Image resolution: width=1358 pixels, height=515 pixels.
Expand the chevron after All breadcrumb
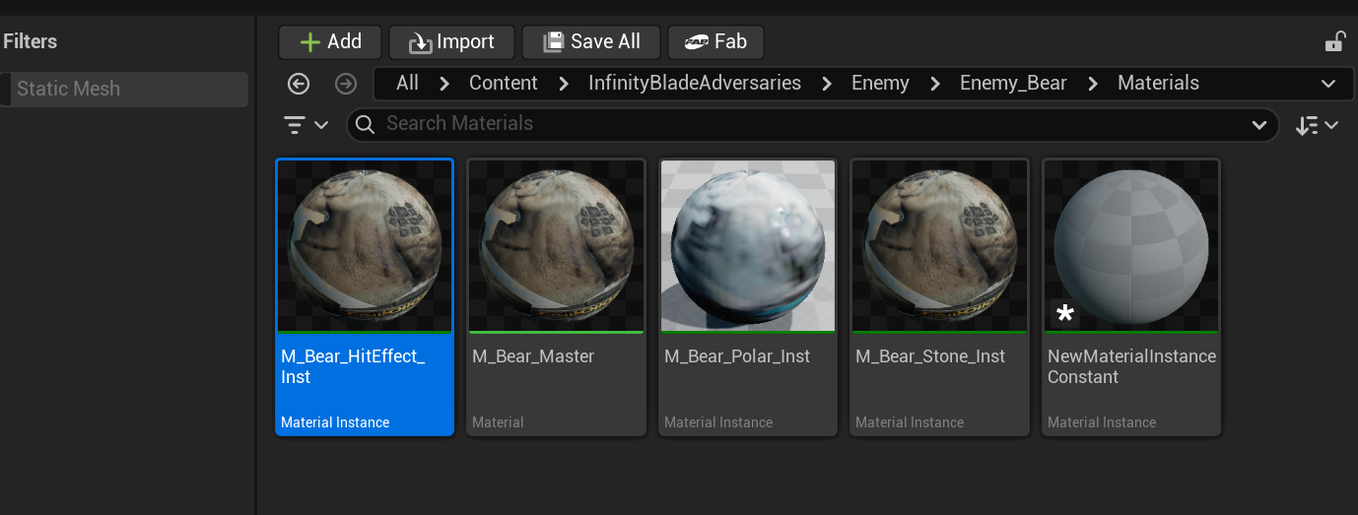click(x=444, y=84)
